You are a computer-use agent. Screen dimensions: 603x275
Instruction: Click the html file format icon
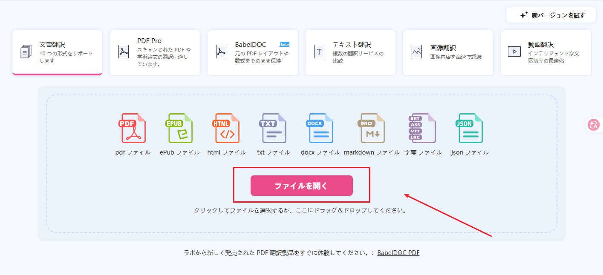(x=226, y=128)
